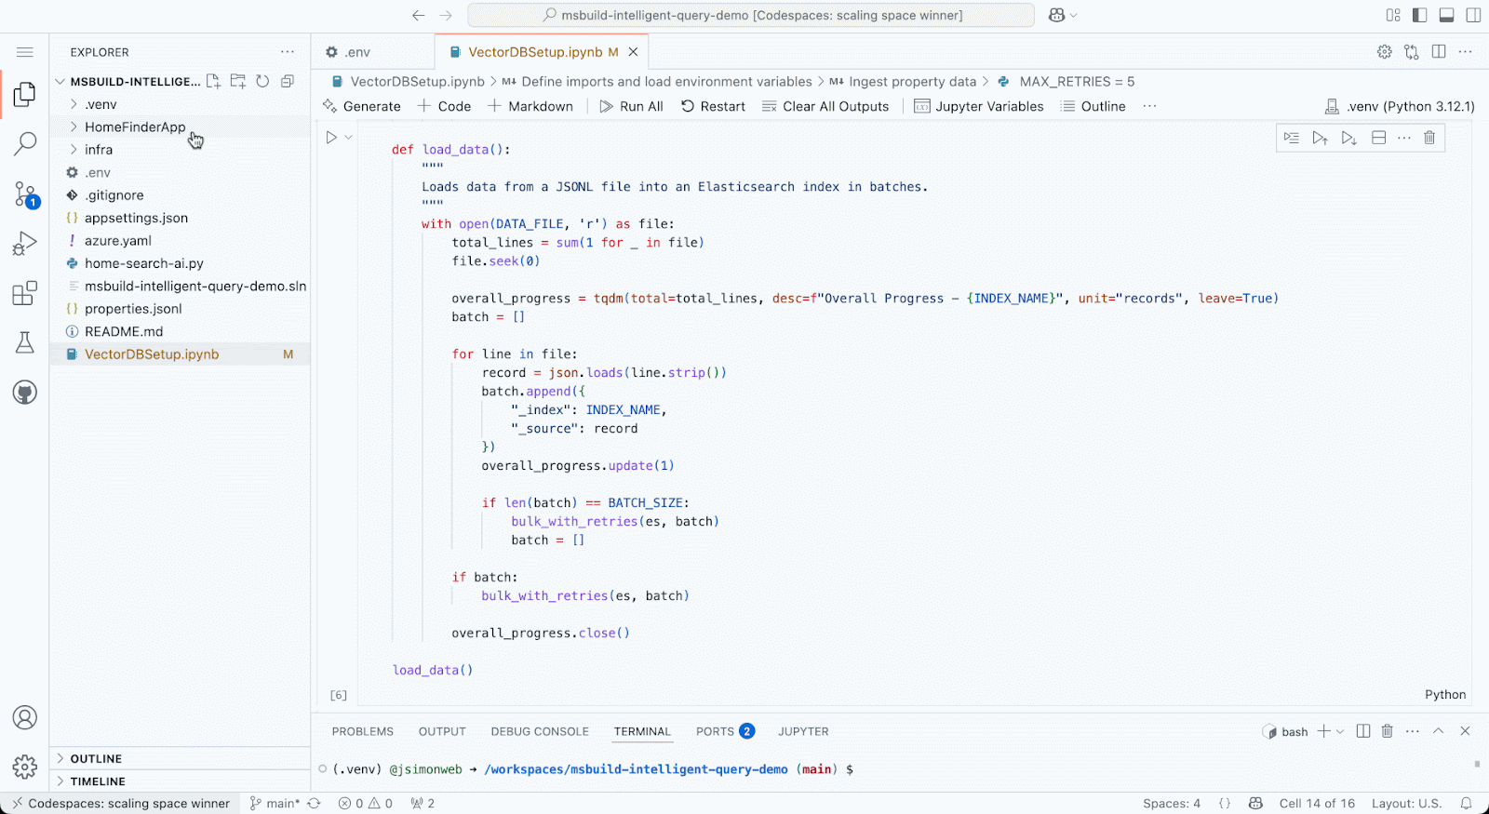Expand the OUTLINE section
The height and width of the screenshot is (814, 1489).
tap(96, 759)
